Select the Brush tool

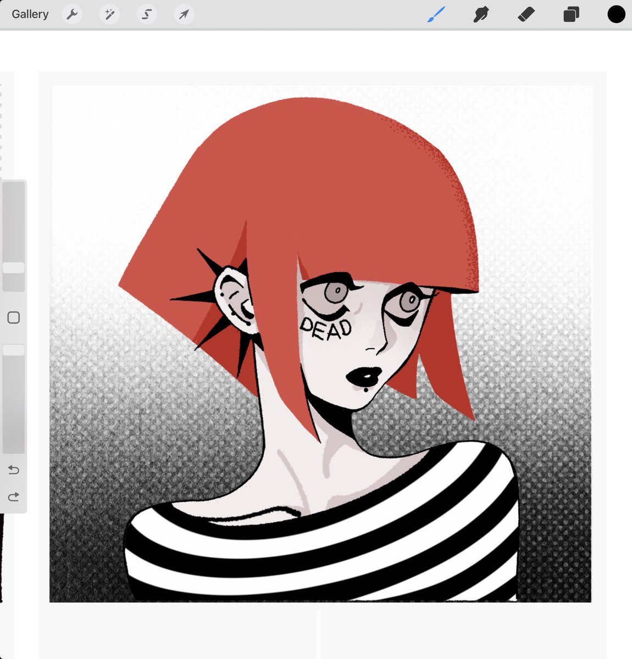436,14
